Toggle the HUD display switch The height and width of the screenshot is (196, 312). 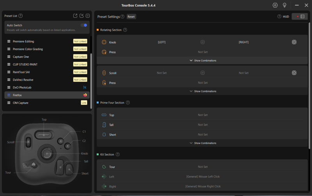point(300,16)
